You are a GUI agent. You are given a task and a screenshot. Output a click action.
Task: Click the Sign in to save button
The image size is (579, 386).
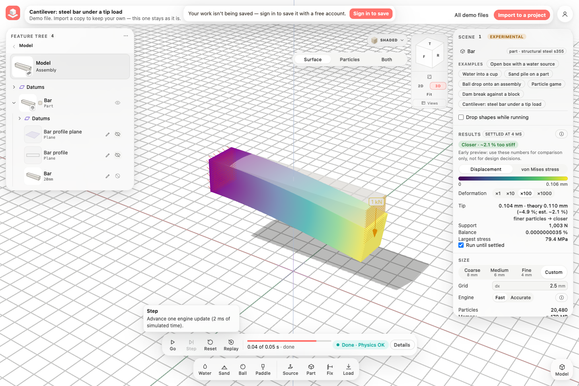click(x=371, y=14)
